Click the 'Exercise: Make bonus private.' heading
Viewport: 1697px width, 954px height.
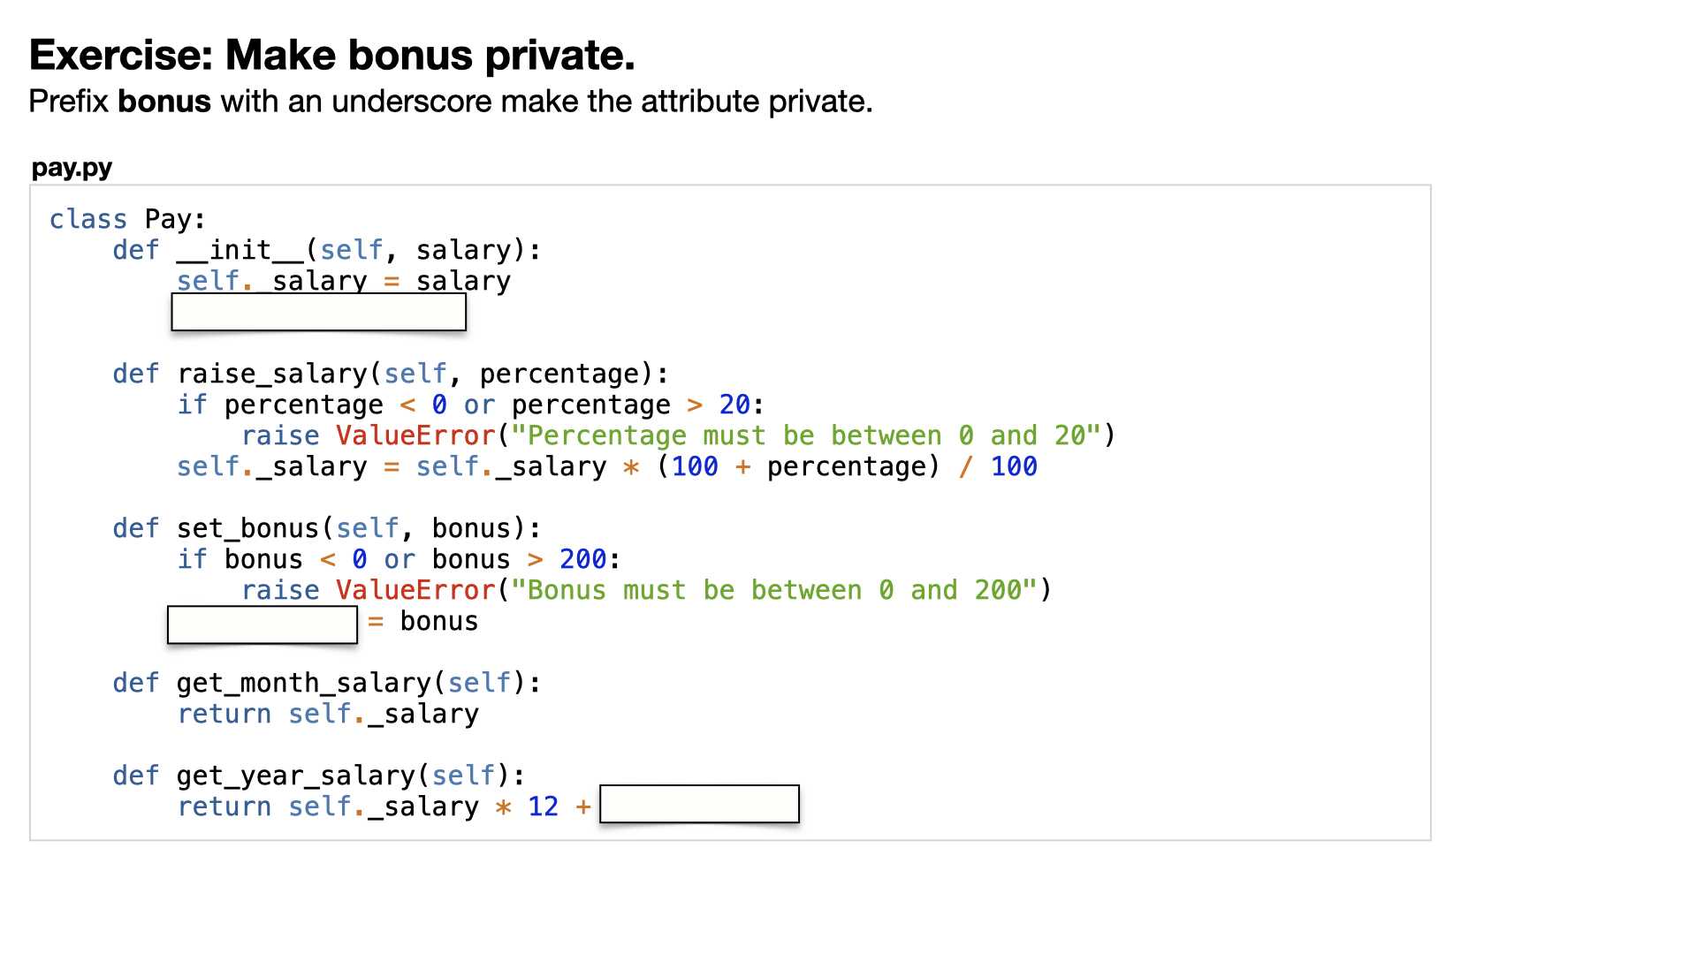[x=331, y=55]
